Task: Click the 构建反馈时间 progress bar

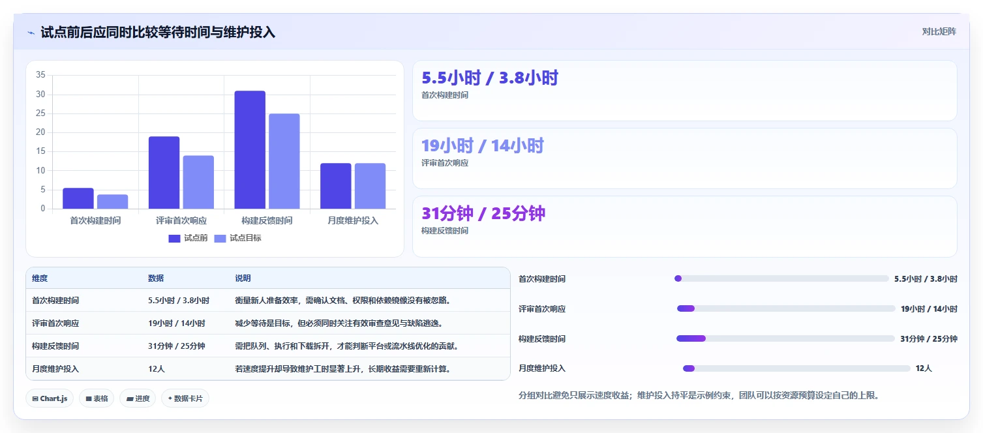Action: [785, 338]
